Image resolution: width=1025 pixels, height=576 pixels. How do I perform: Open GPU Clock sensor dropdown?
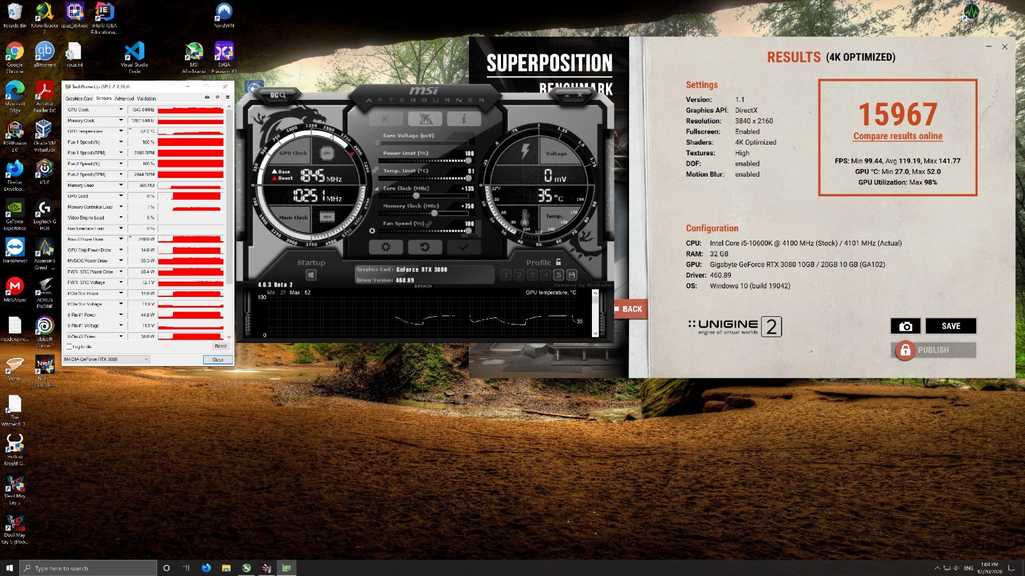click(120, 109)
